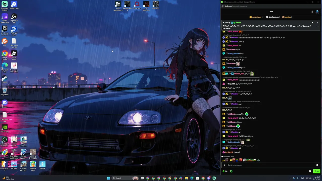Open pinned message more options menu
Screen dimensions: 322x181
click(317, 23)
